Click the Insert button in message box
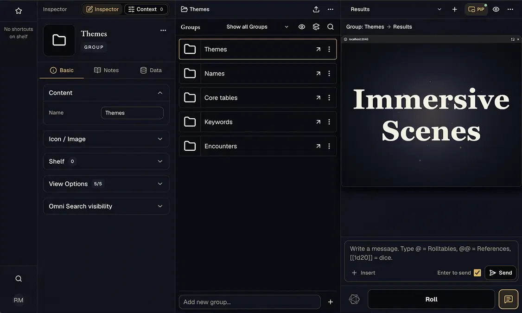Image resolution: width=522 pixels, height=313 pixels. pos(363,273)
